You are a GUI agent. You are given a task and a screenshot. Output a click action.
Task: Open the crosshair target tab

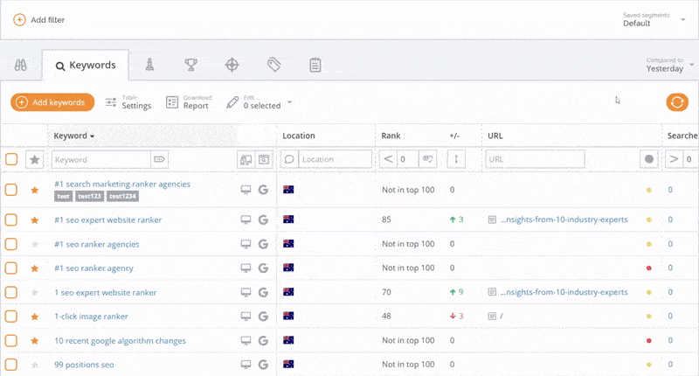pyautogui.click(x=232, y=65)
